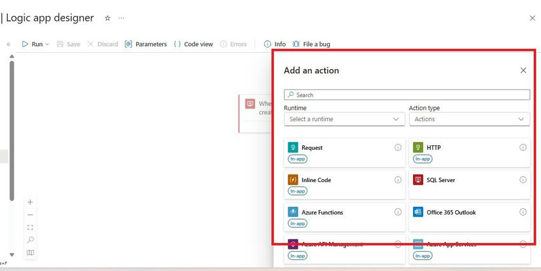
Task: Select the HTTP connector icon
Action: click(x=418, y=147)
